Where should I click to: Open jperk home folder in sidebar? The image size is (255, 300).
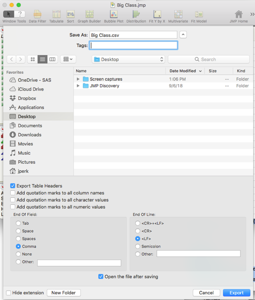pos(38,171)
